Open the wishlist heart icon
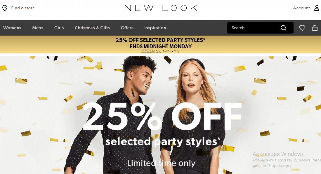The image size is (321, 174). 302,28
